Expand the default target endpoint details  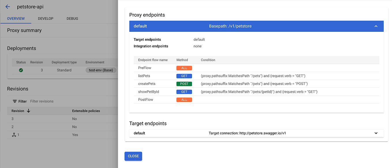(376, 133)
